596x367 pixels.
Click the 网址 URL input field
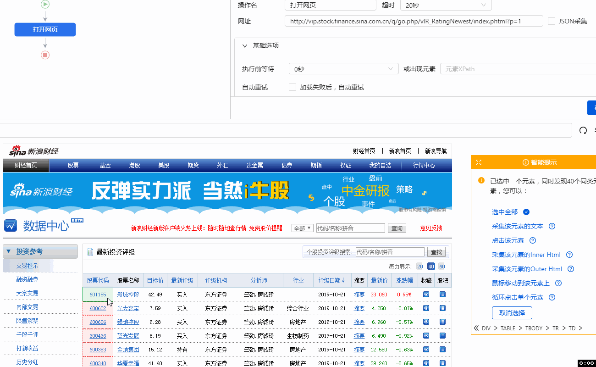pos(414,21)
